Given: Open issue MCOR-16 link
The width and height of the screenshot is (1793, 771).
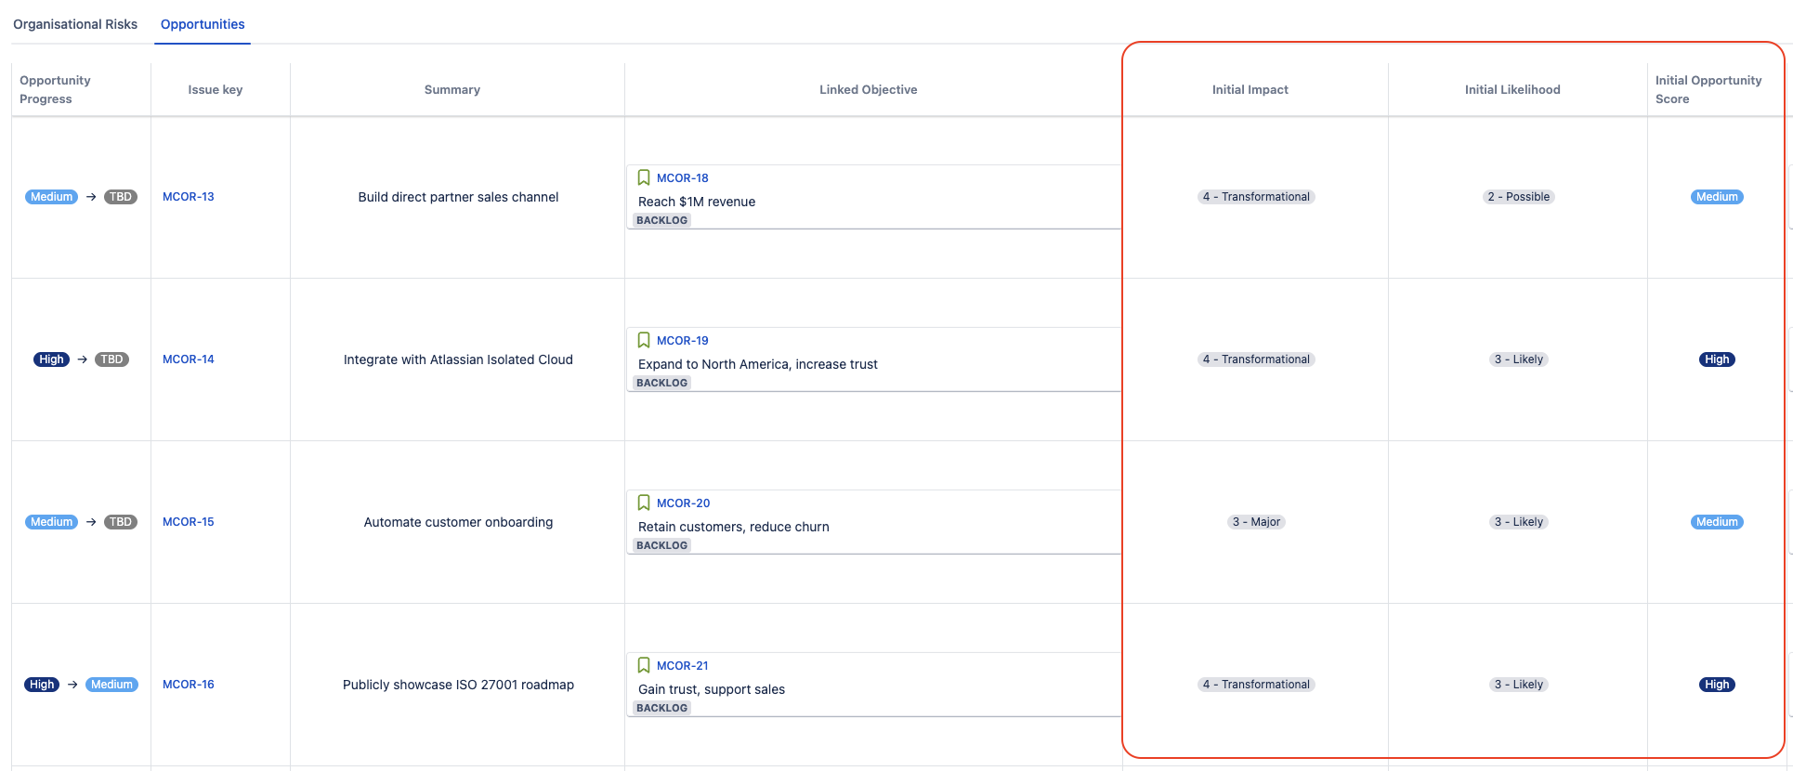Looking at the screenshot, I should coord(189,685).
